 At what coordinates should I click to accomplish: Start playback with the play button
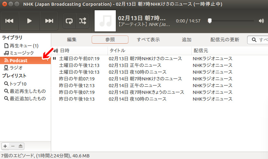(29, 21)
